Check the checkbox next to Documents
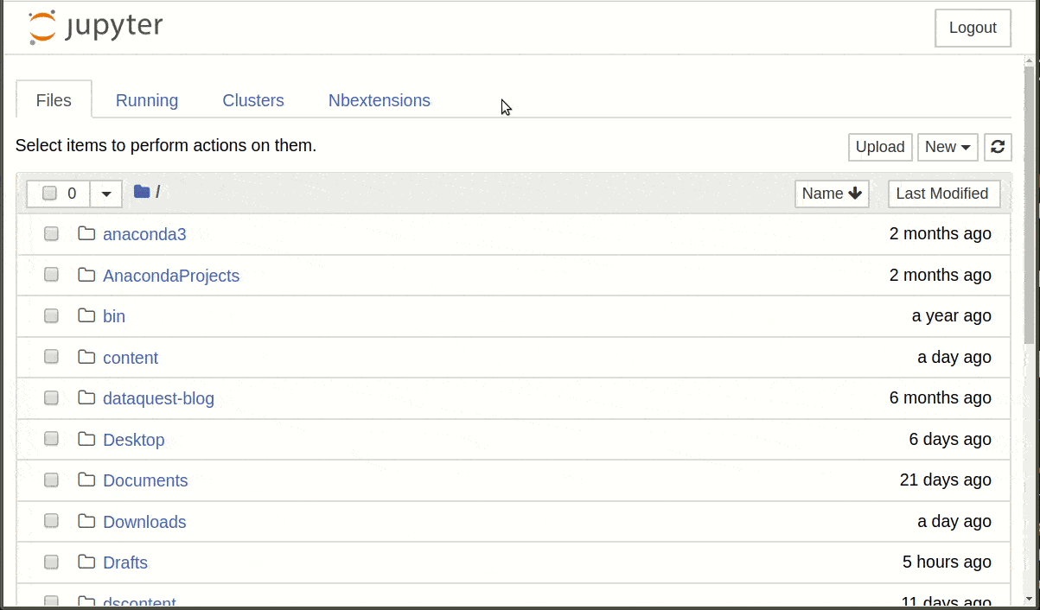 pyautogui.click(x=51, y=480)
